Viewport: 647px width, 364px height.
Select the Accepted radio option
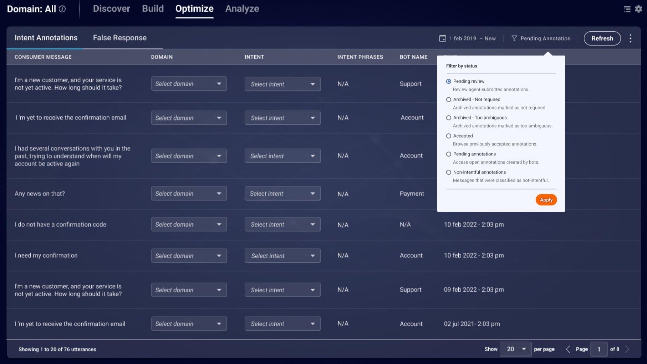pyautogui.click(x=449, y=136)
